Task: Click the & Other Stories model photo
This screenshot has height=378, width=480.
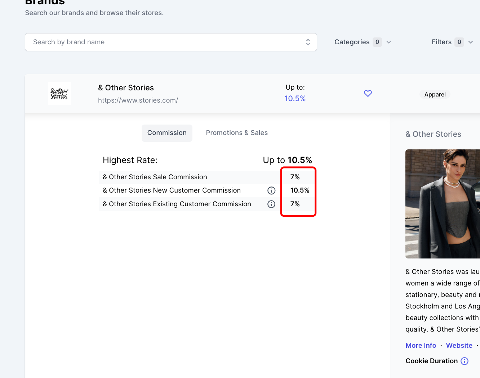Action: point(443,204)
